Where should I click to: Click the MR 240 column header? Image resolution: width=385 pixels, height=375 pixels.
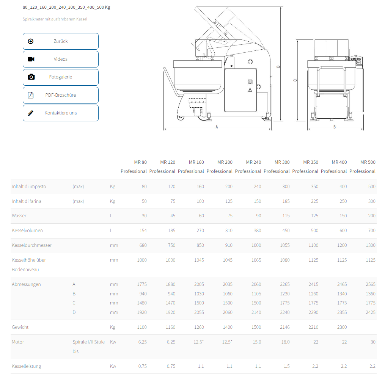point(248,167)
